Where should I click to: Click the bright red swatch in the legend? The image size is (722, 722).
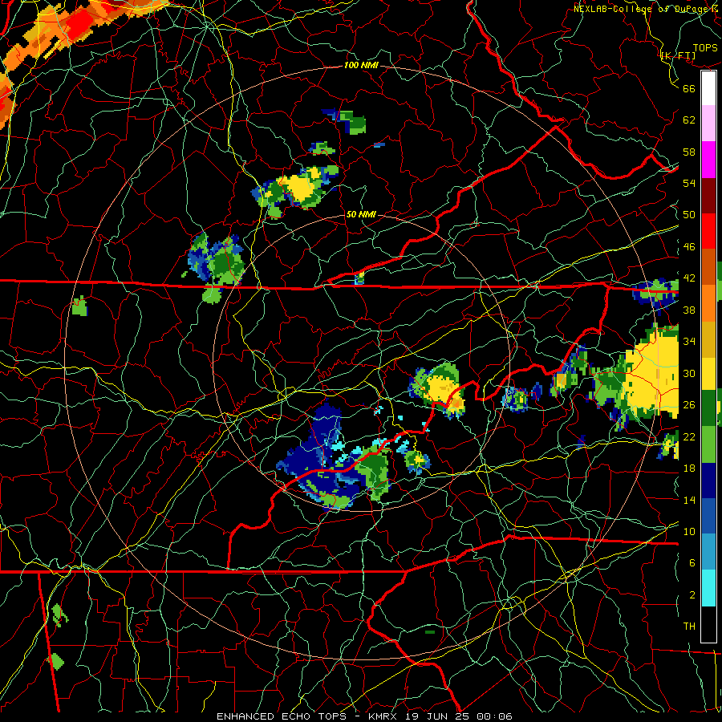click(x=708, y=231)
